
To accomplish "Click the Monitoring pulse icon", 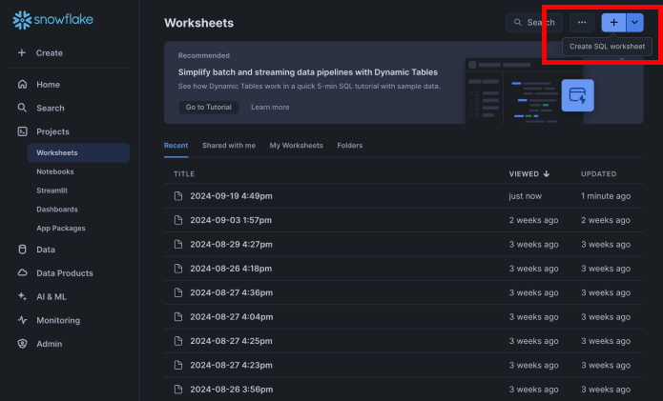I will click(x=22, y=320).
